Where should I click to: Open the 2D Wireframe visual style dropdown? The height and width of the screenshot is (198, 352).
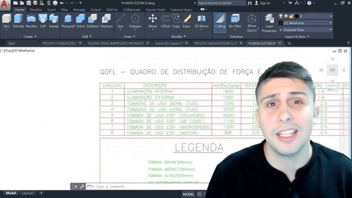306,23
